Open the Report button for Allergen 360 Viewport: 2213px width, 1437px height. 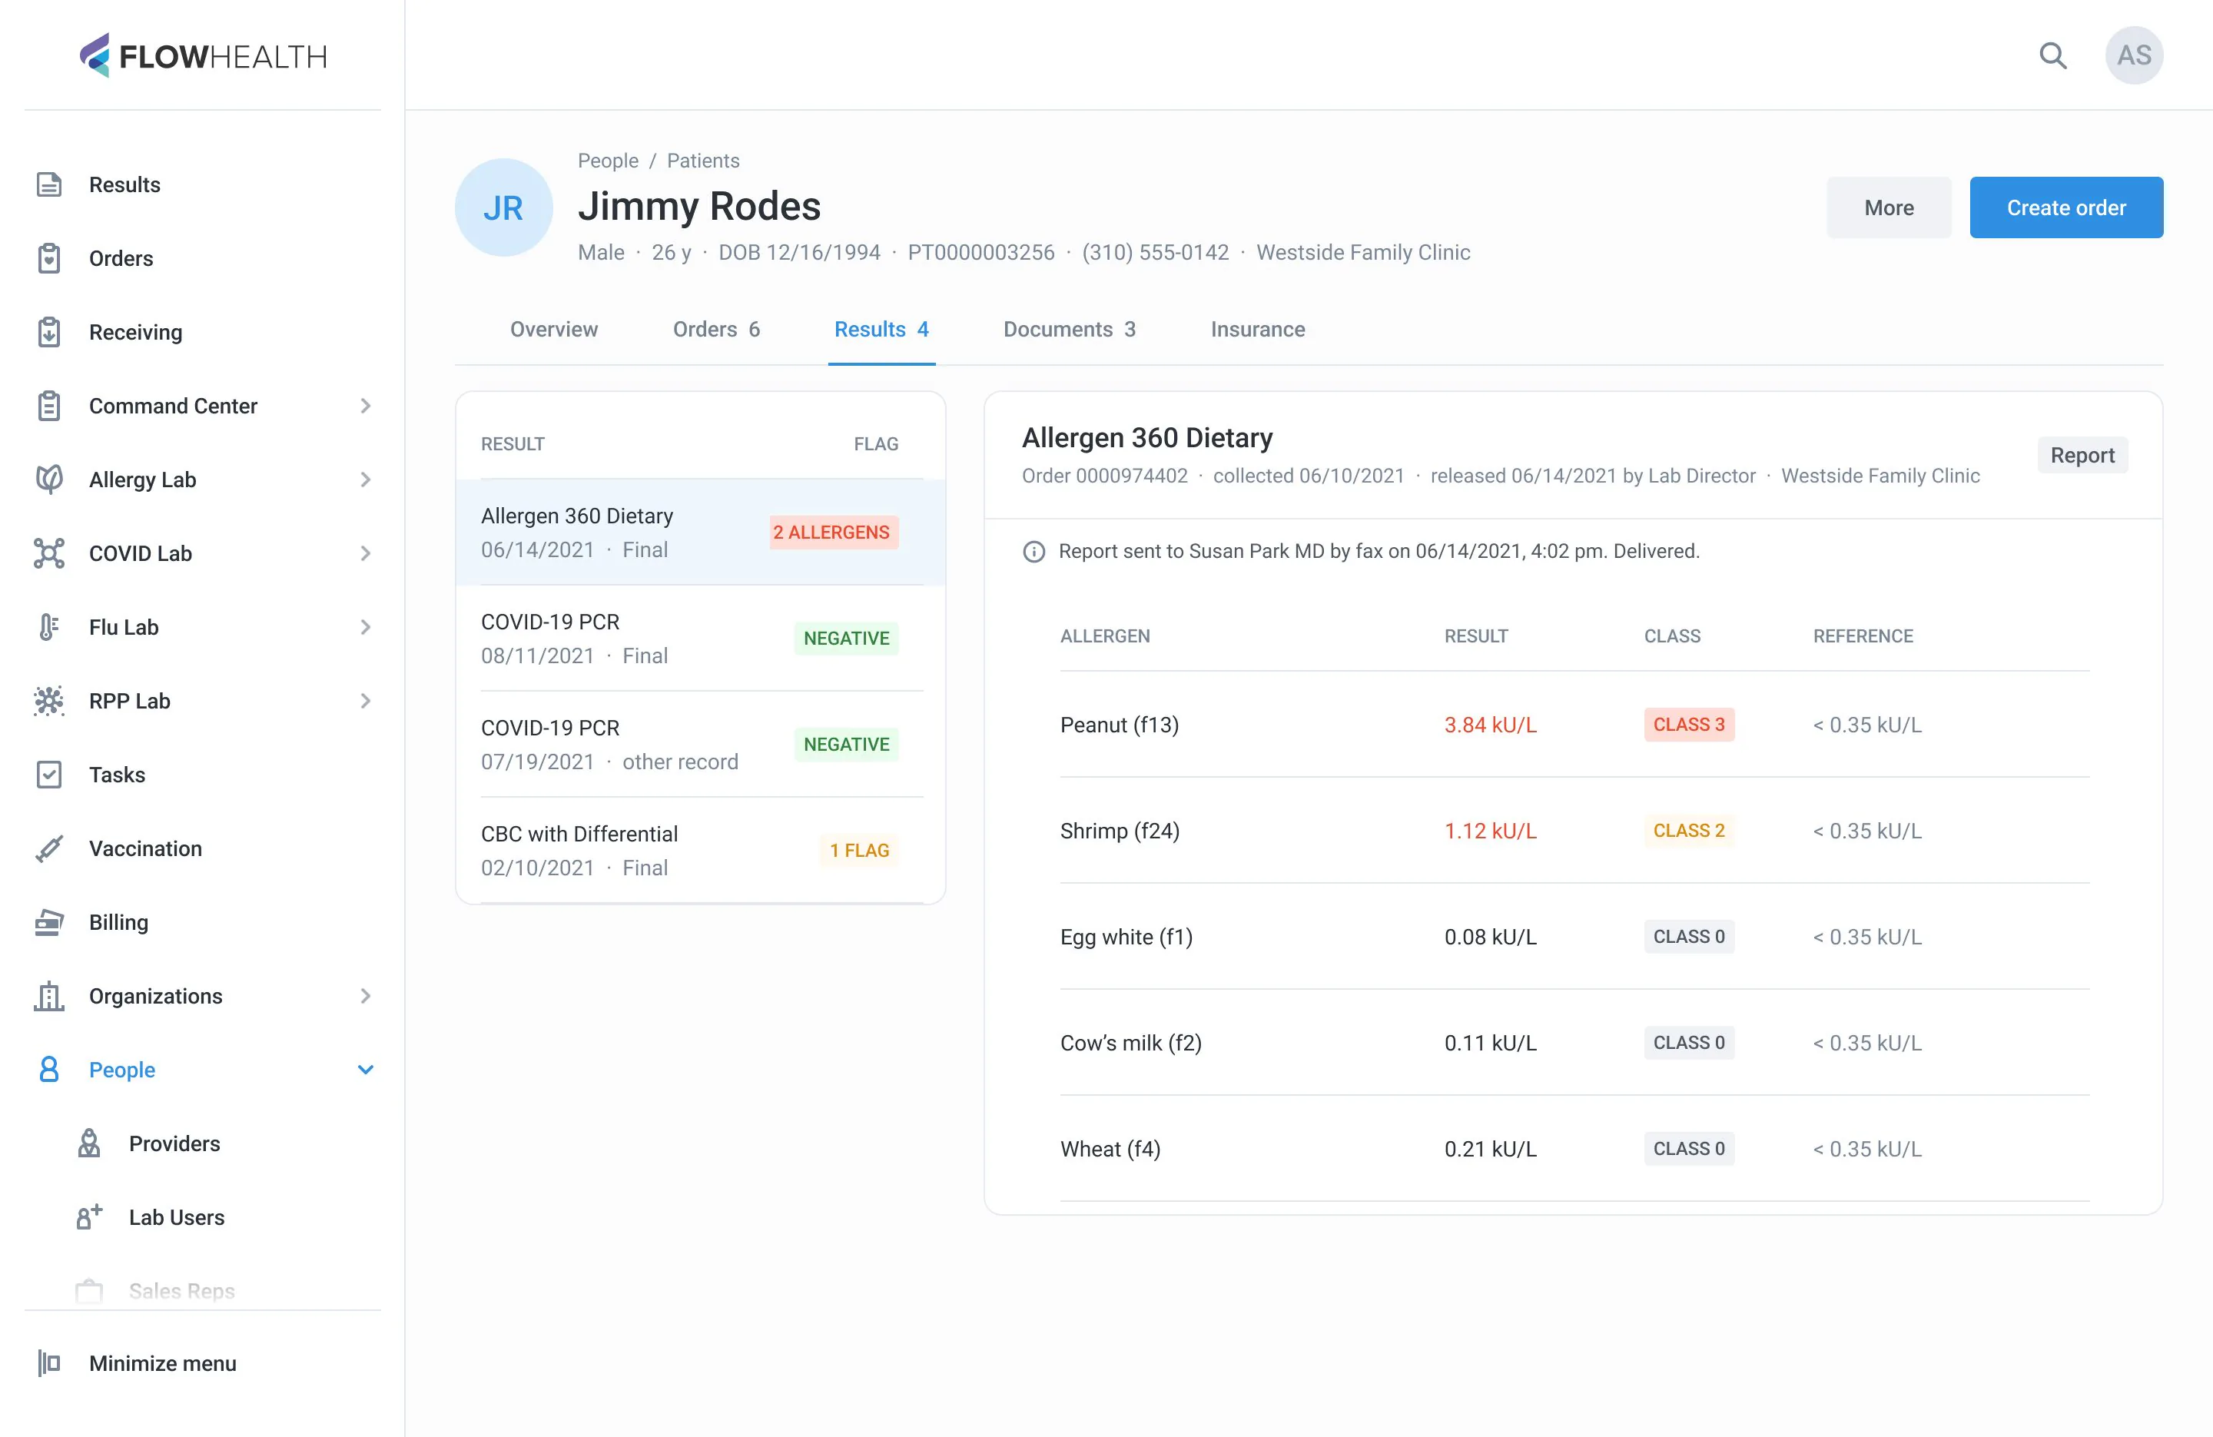pos(2082,455)
